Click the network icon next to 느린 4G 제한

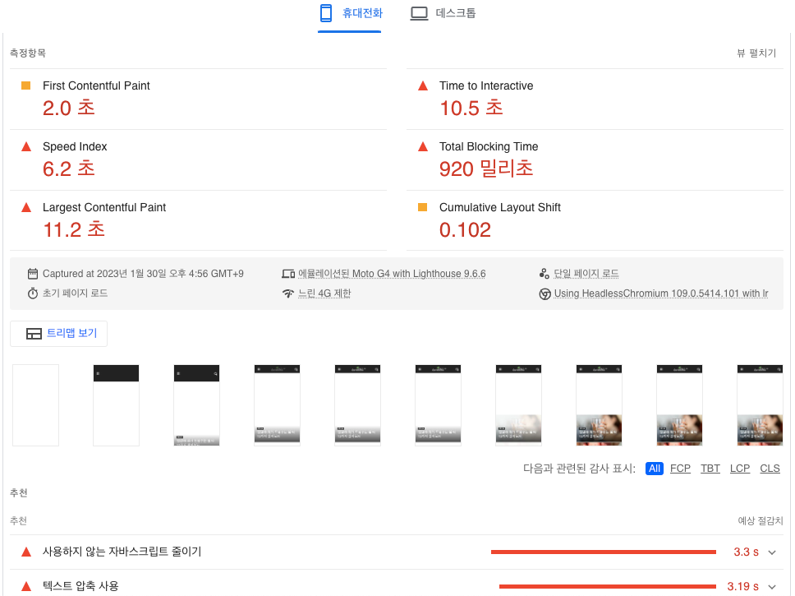point(288,293)
